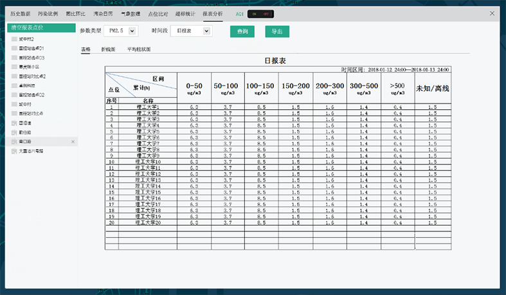Viewport: 506px width, 295px height.
Task: Click the station icon next to 国控站点03
Action: pyautogui.click(x=14, y=57)
